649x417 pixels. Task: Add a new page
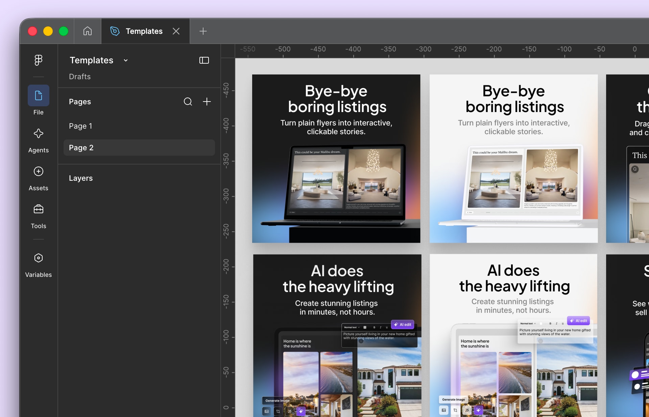[x=207, y=102]
